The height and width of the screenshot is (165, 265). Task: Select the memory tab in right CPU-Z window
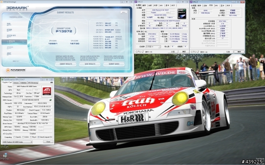tap(211, 5)
